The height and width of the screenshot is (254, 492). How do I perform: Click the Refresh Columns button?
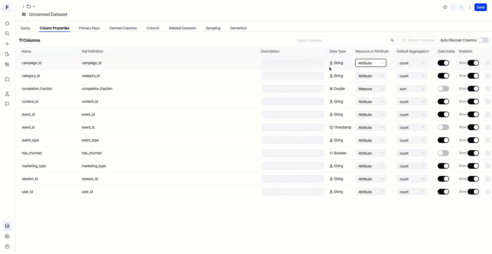[418, 40]
